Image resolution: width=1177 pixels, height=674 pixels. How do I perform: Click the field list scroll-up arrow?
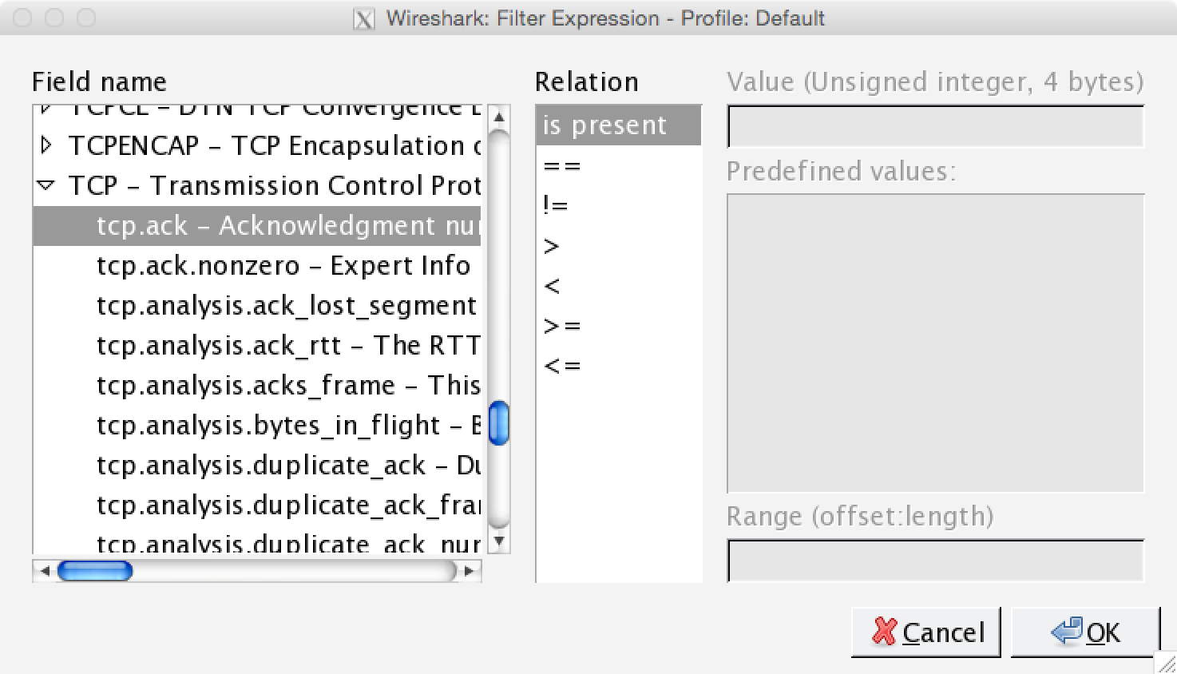click(x=498, y=117)
